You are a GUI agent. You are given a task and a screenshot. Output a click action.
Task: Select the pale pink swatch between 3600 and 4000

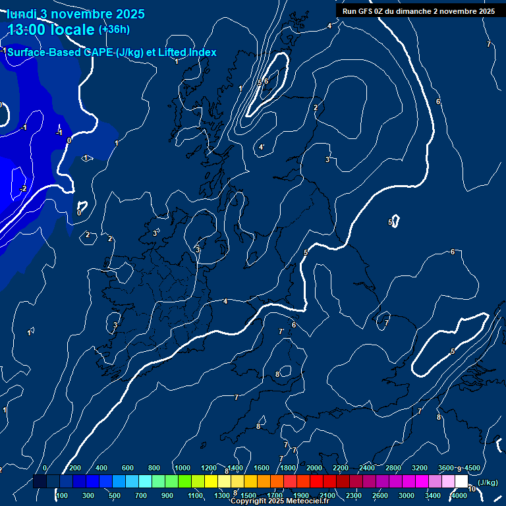click(448, 481)
